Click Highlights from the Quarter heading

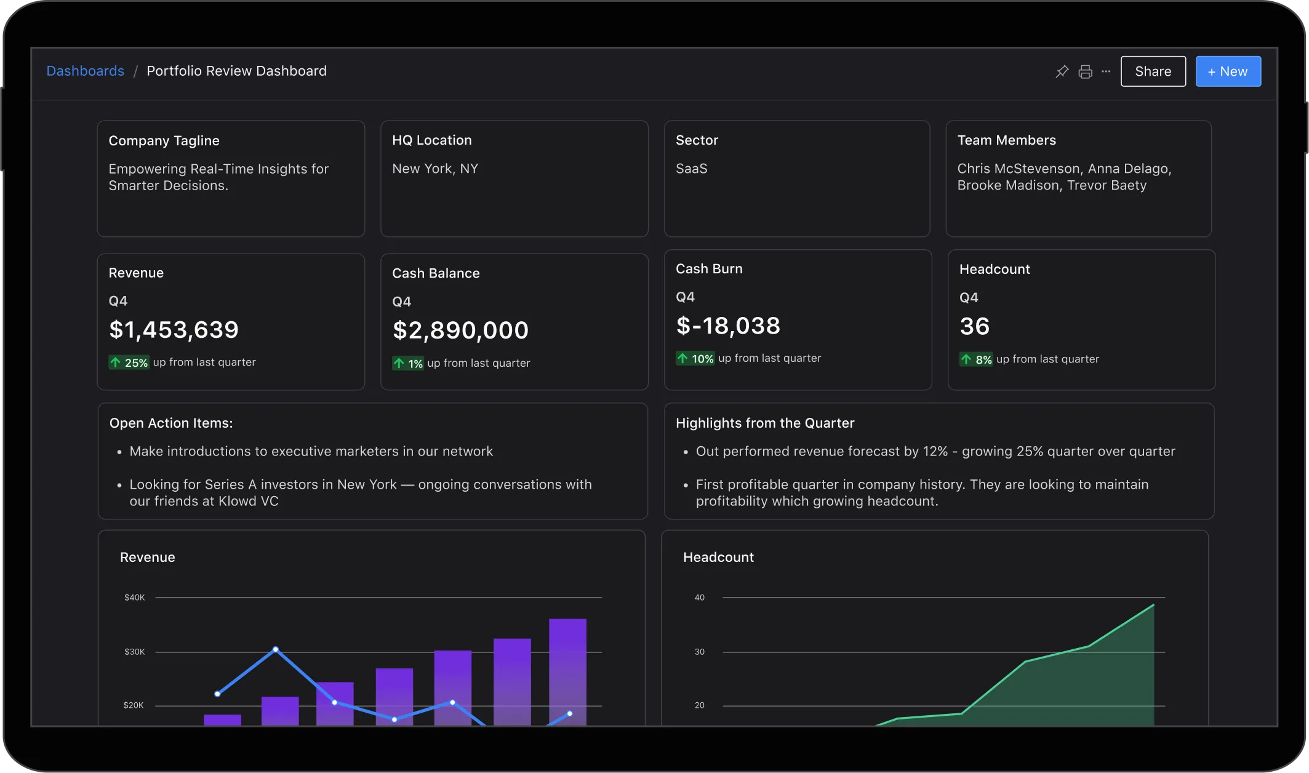coord(765,423)
